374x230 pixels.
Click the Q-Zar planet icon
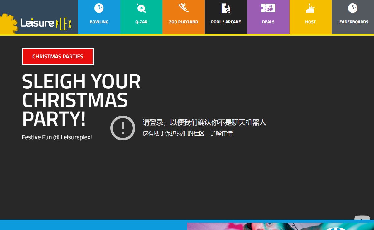(x=141, y=8)
